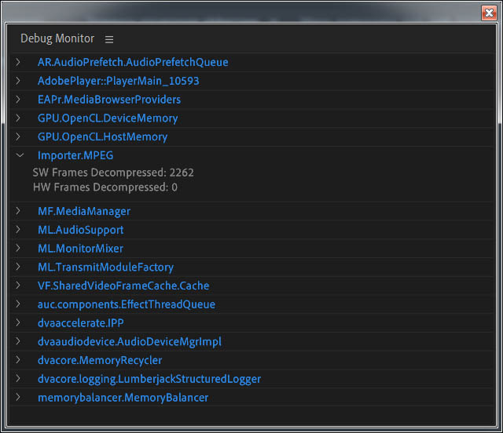Expand the ML.AudioSupport arrow
The height and width of the screenshot is (433, 503).
pyautogui.click(x=20, y=230)
